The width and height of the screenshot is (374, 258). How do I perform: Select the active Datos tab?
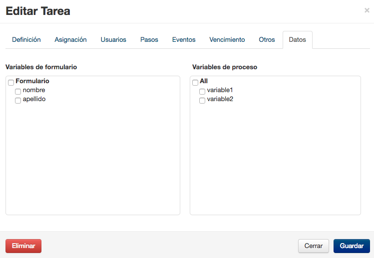(298, 40)
